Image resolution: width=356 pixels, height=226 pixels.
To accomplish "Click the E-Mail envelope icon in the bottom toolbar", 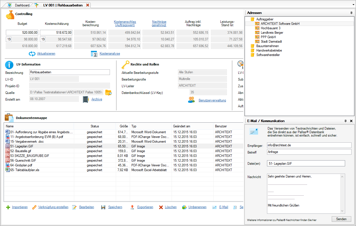I will pos(214,207).
